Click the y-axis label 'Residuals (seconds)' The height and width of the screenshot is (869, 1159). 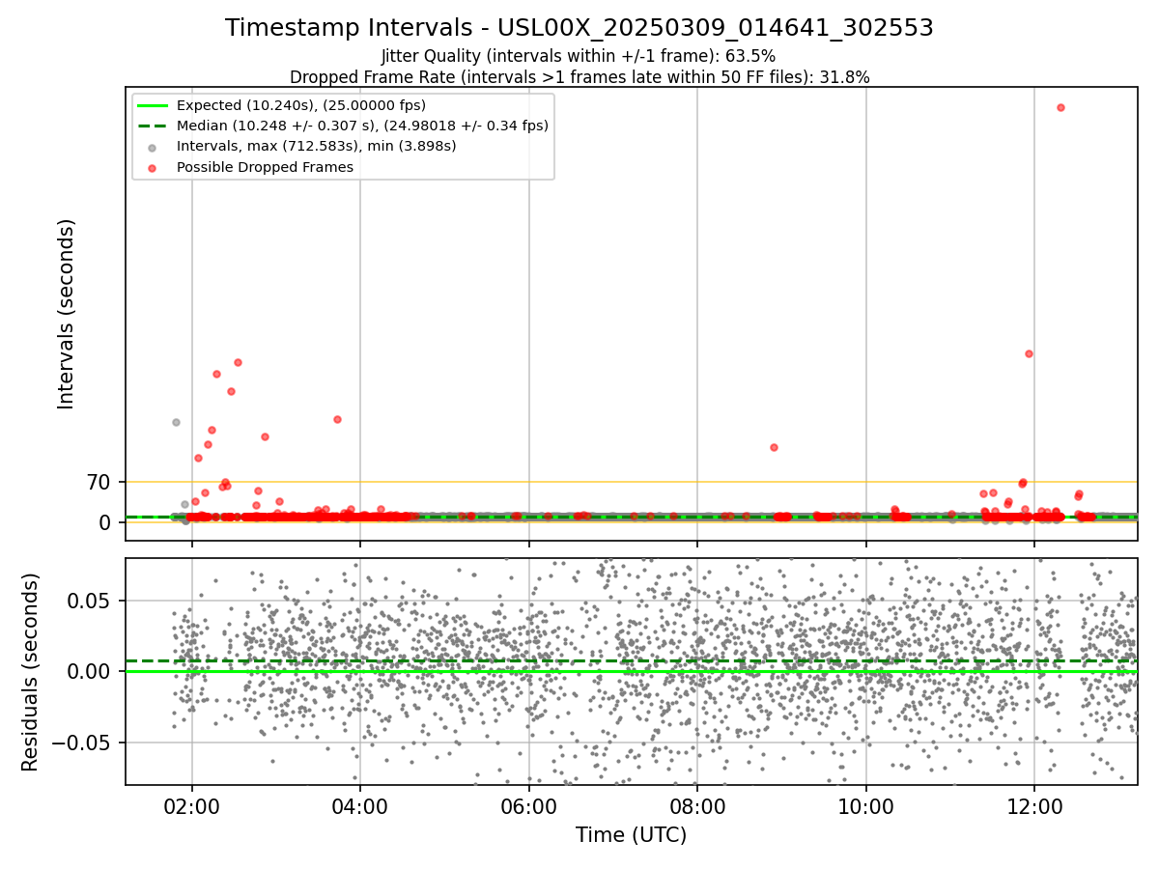[30, 672]
